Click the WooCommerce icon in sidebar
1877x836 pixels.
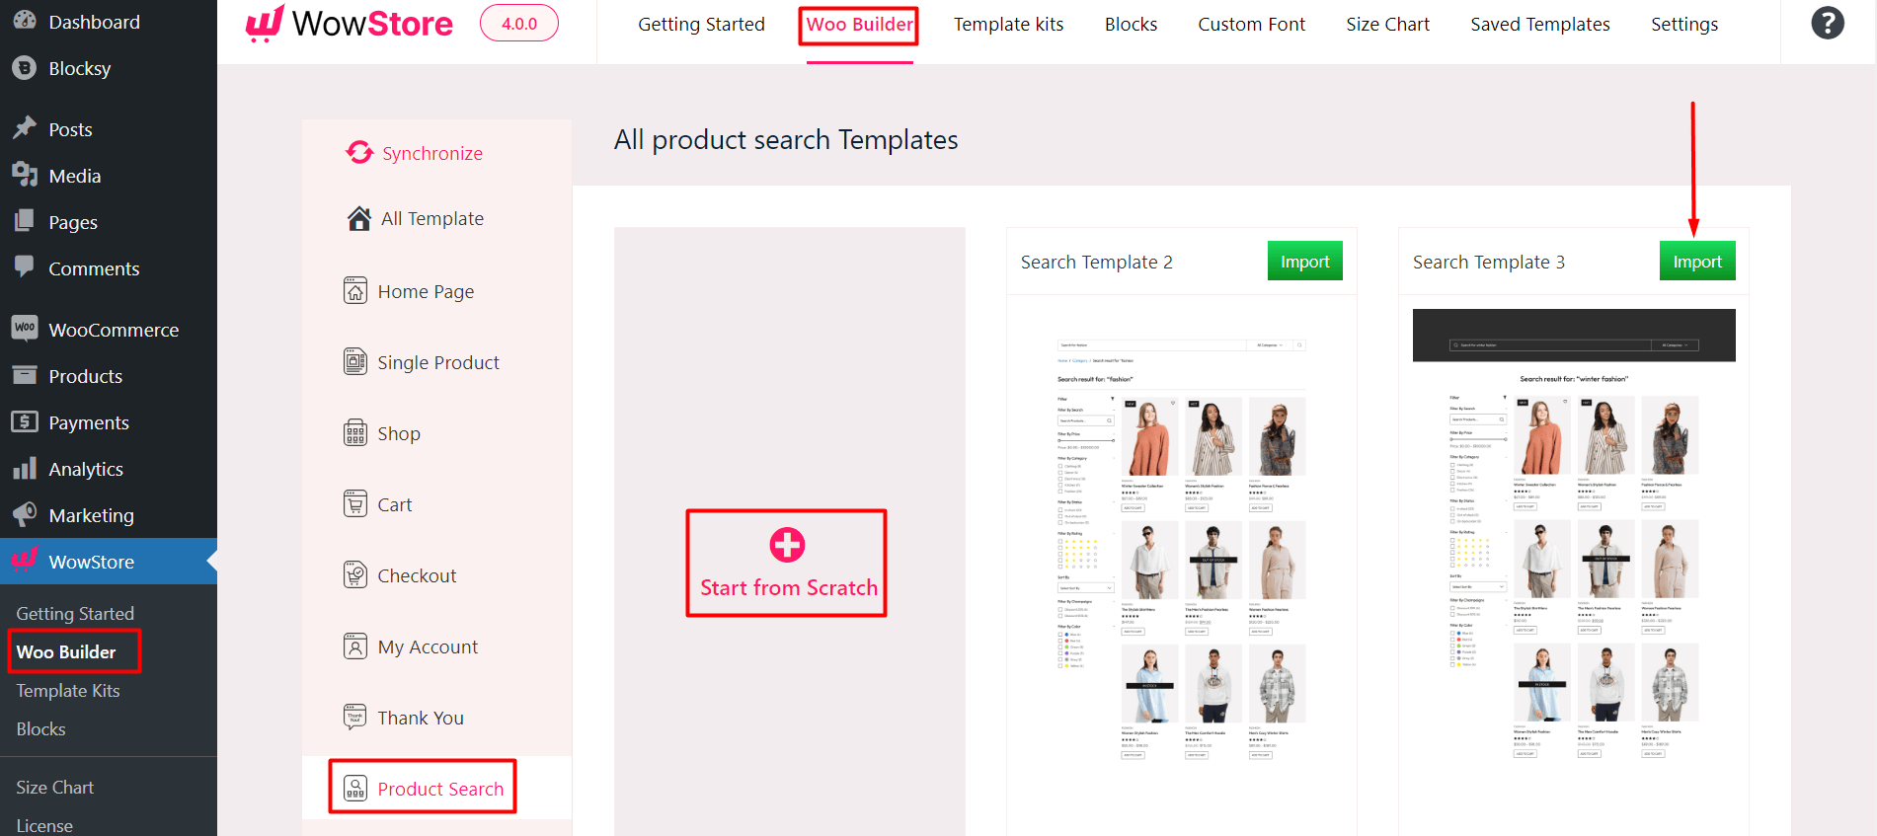click(x=25, y=329)
